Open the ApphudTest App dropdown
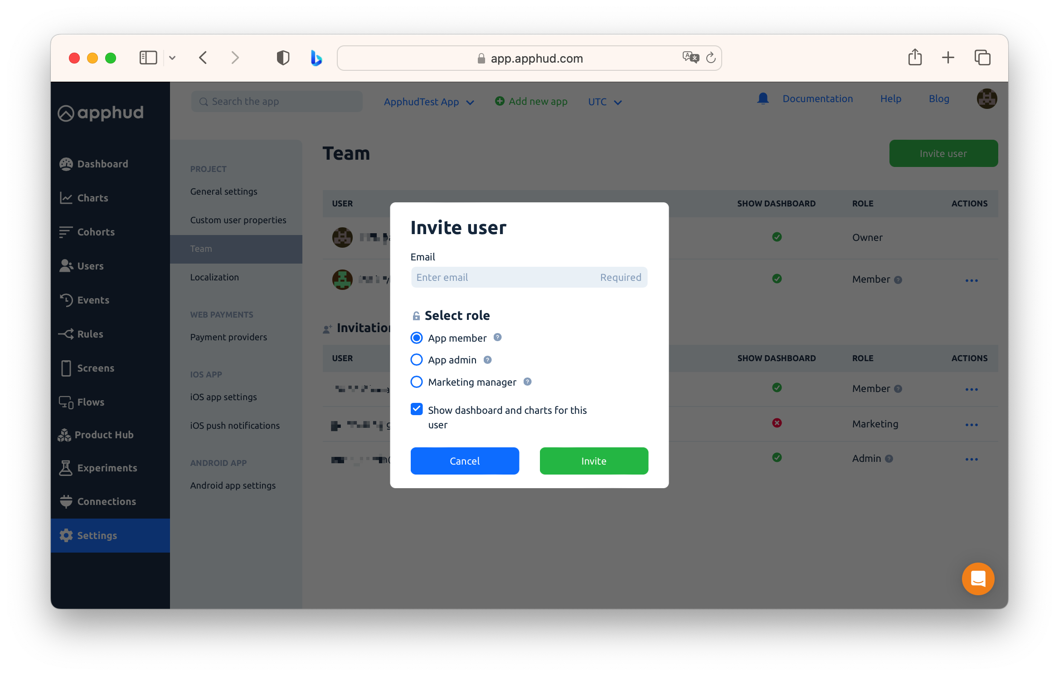Viewport: 1059px width, 676px height. (428, 102)
